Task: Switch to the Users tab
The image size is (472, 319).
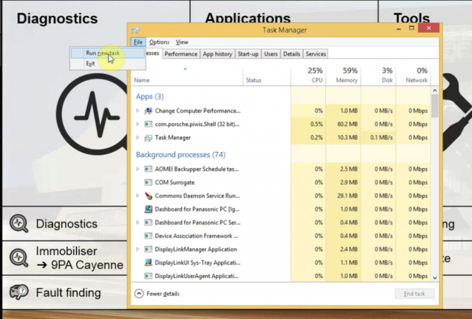Action: [271, 54]
